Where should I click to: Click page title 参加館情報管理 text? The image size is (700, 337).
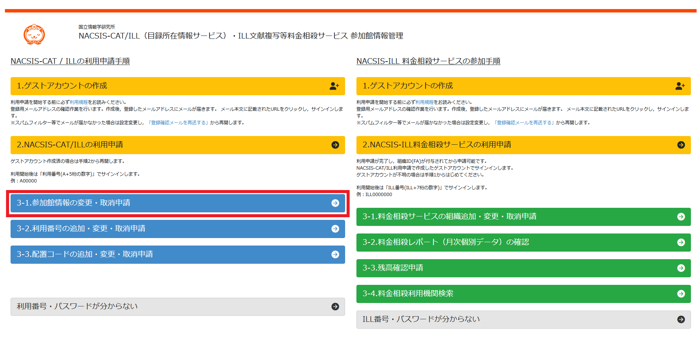(377, 36)
